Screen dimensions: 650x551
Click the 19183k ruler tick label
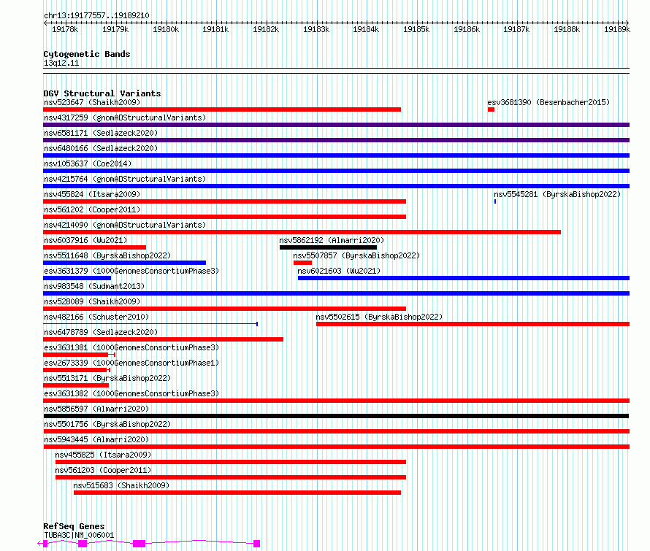click(x=316, y=30)
